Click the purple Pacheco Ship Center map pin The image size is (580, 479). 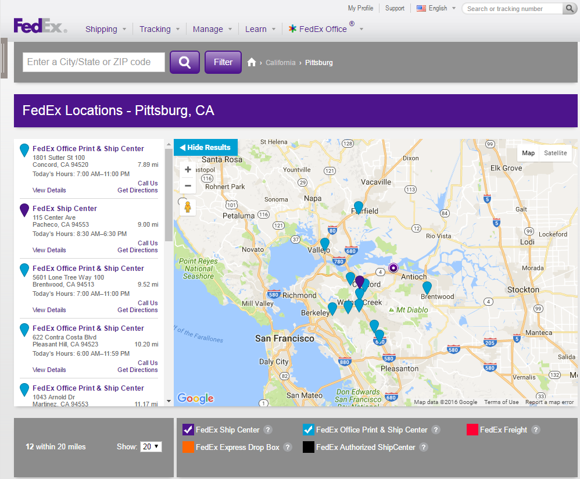point(360,282)
